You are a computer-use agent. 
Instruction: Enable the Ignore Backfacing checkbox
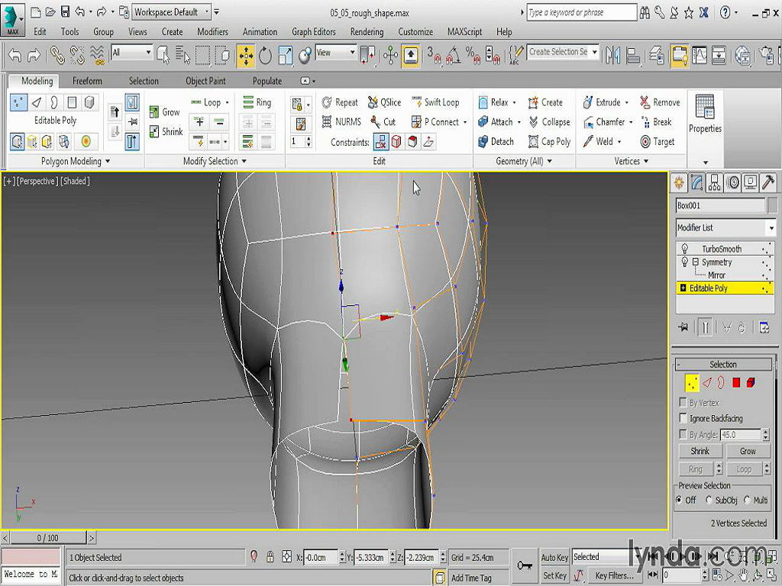click(683, 418)
